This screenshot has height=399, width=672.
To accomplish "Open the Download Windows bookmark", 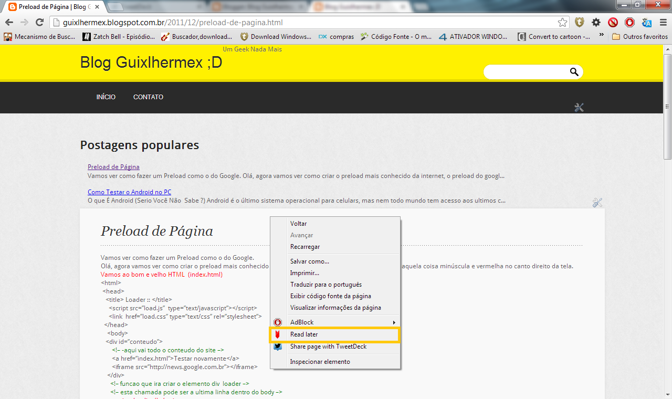I will click(x=276, y=37).
